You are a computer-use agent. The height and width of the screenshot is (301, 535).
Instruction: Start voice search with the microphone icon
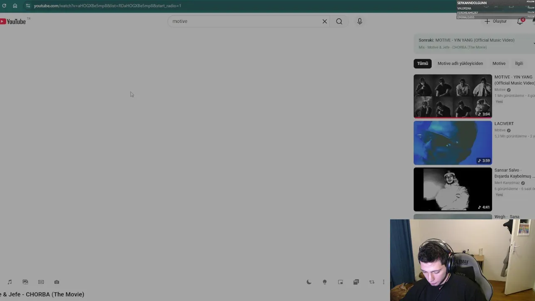point(359,21)
